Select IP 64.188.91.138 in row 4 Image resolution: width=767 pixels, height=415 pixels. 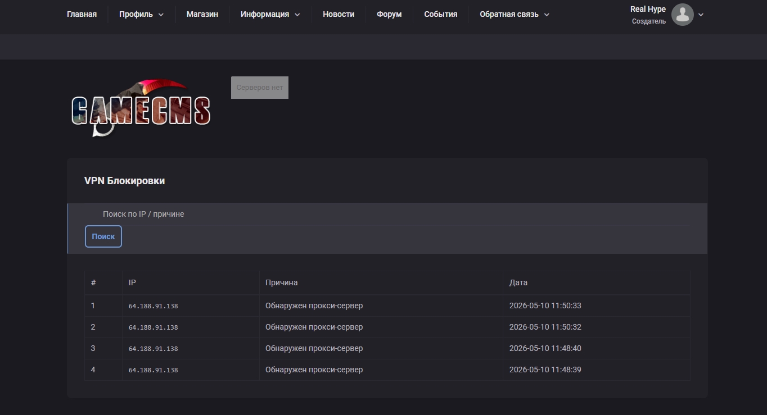[x=153, y=370]
